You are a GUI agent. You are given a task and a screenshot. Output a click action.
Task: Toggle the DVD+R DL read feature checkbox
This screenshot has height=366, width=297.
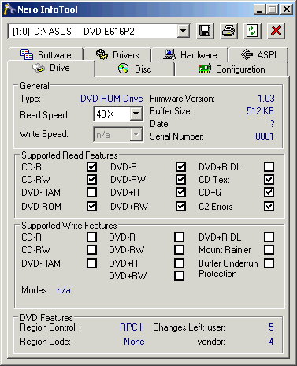269,167
